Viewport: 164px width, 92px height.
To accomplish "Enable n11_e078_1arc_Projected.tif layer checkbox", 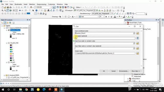I will (x=9, y=77).
